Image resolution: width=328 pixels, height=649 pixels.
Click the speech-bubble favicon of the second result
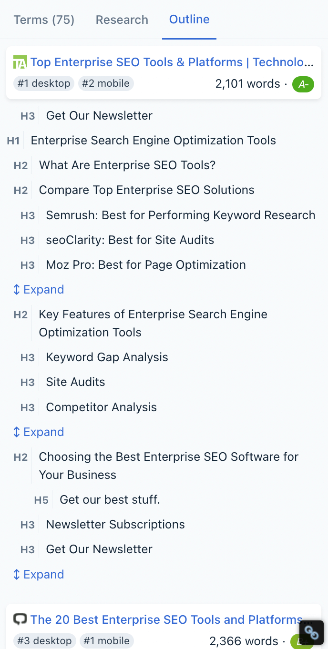[20, 619]
